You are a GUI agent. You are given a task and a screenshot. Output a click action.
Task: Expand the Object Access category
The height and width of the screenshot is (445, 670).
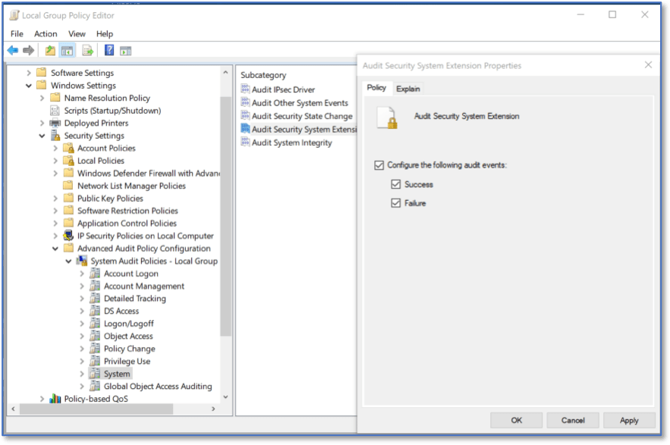[x=82, y=336]
